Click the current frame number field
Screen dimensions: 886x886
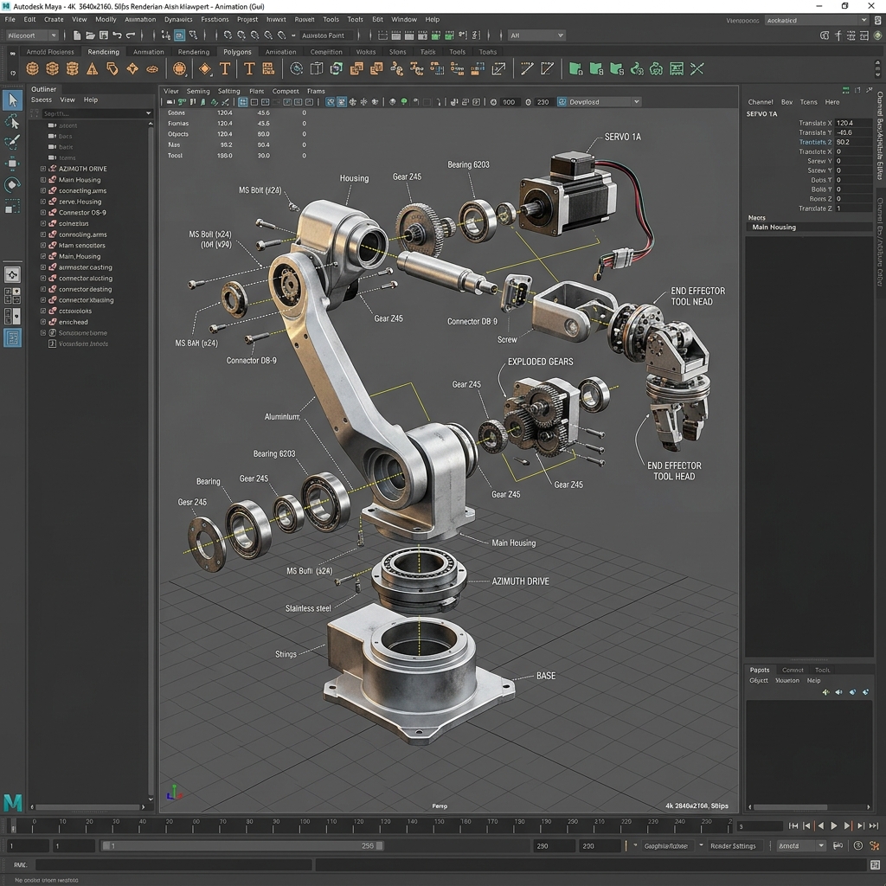click(x=760, y=826)
